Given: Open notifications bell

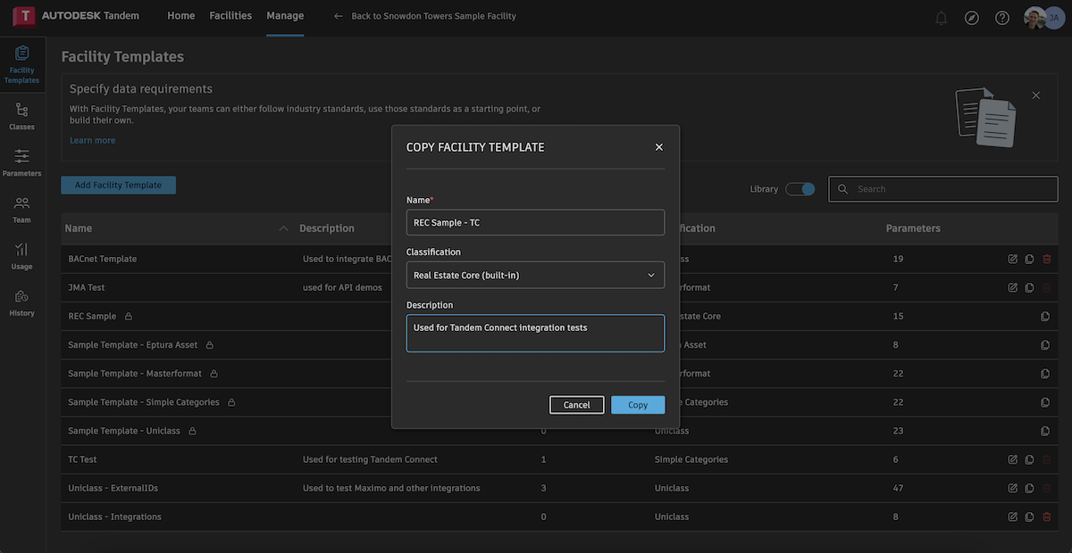Looking at the screenshot, I should 941,18.
